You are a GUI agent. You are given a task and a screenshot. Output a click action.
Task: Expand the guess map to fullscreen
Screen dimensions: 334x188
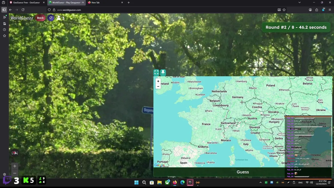(156, 73)
